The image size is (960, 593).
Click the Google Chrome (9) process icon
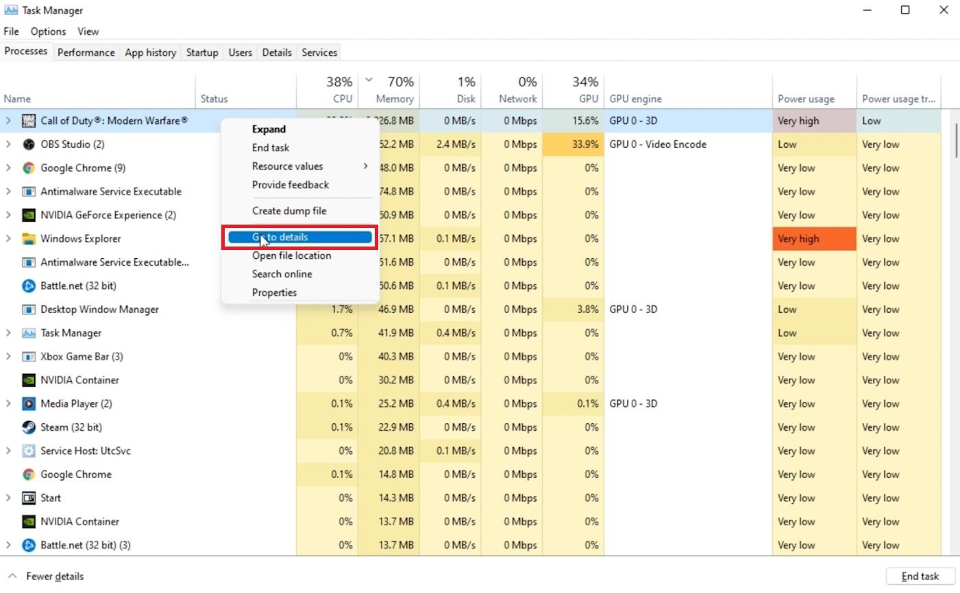click(x=29, y=168)
